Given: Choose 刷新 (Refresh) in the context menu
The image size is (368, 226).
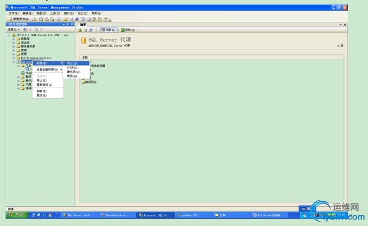Looking at the screenshot, I should 48,91.
